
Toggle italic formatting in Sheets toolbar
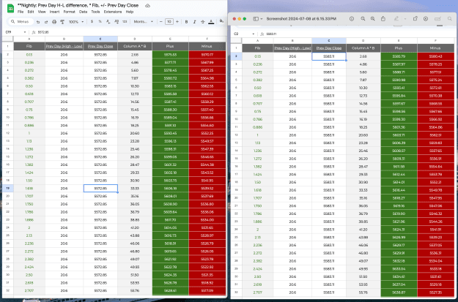(194, 22)
